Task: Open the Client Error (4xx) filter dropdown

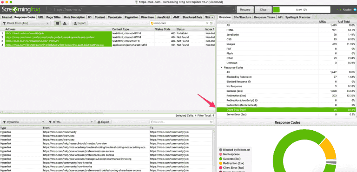Action: click(26, 23)
